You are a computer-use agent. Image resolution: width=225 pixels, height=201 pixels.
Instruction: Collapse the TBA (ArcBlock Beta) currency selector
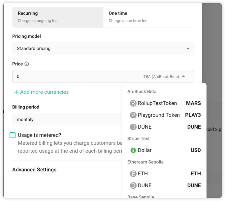183,77
